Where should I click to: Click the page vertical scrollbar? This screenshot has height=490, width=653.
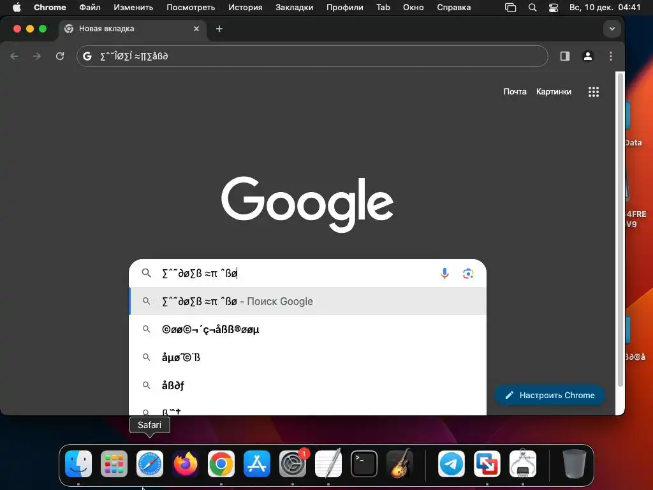click(x=620, y=230)
